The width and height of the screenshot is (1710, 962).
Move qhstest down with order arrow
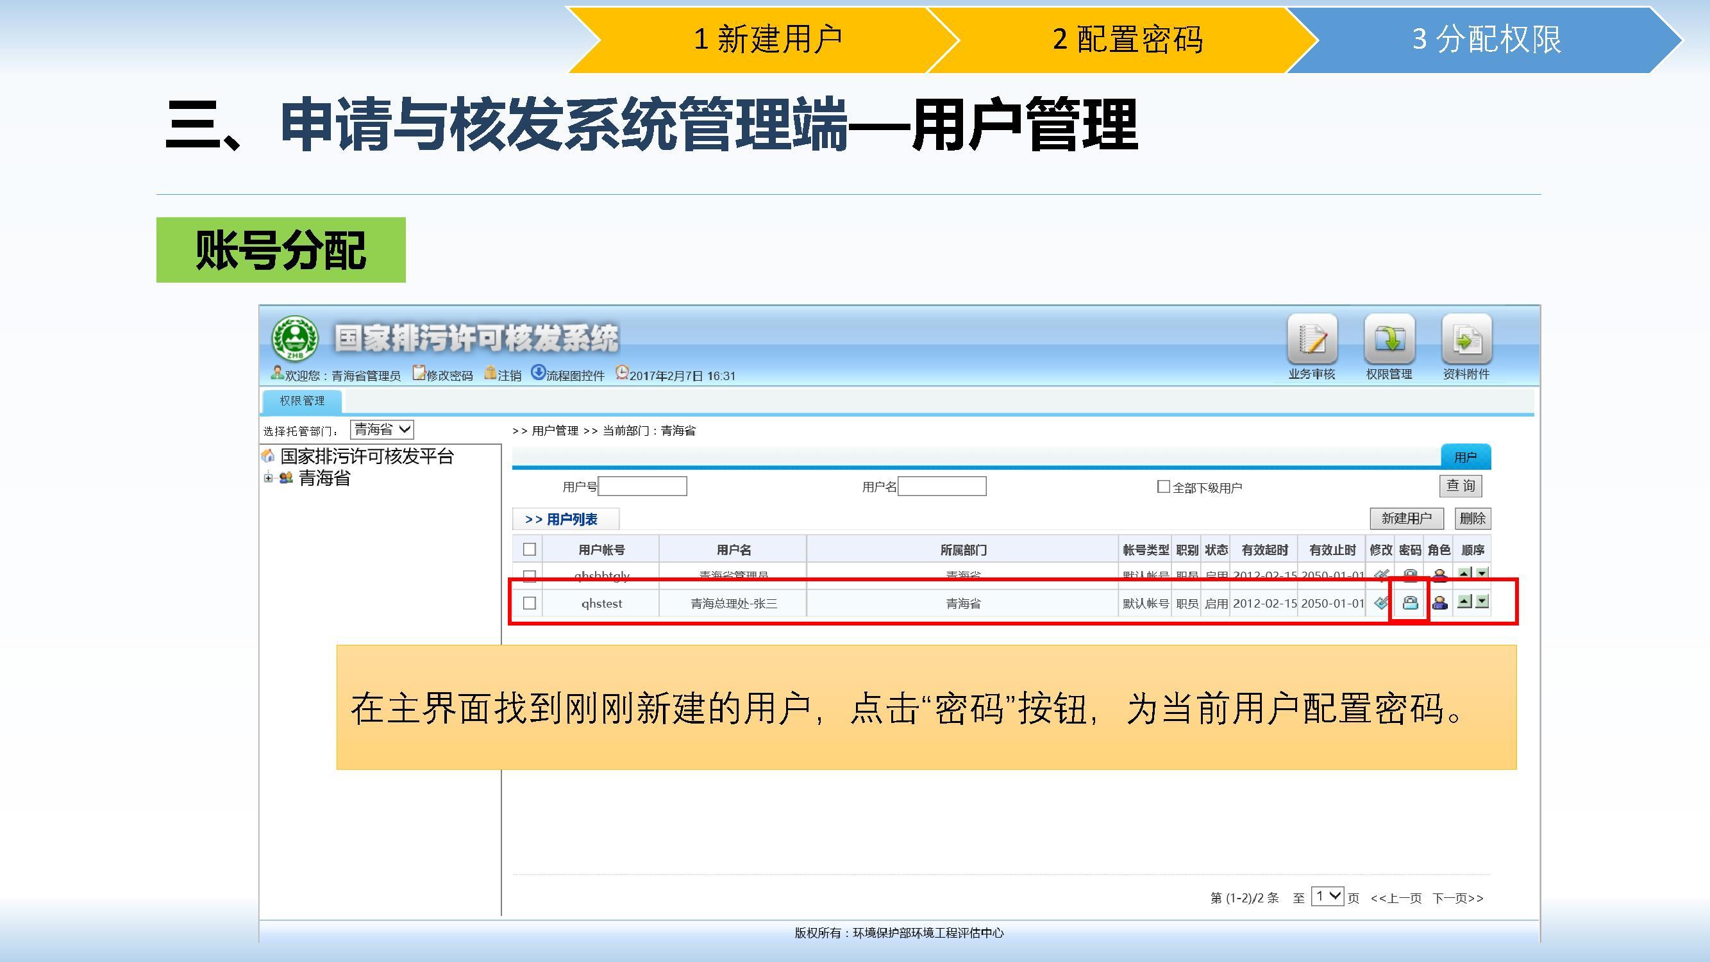pyautogui.click(x=1482, y=601)
